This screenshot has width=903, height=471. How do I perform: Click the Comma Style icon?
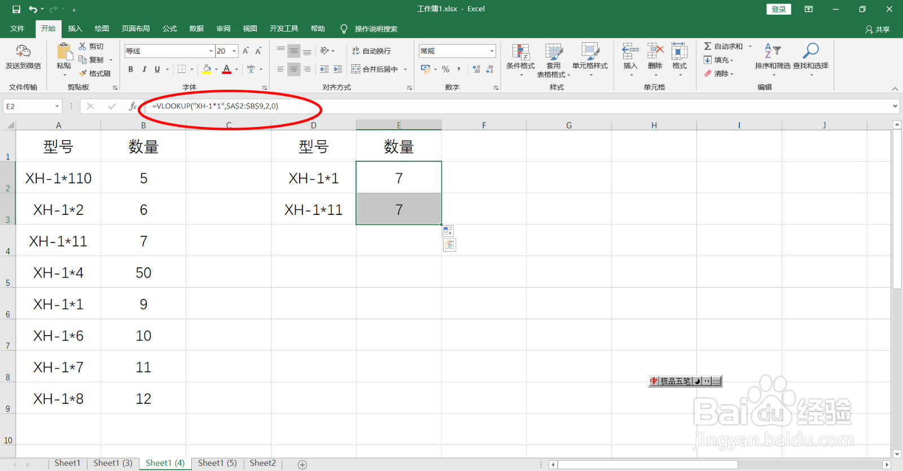coord(459,69)
